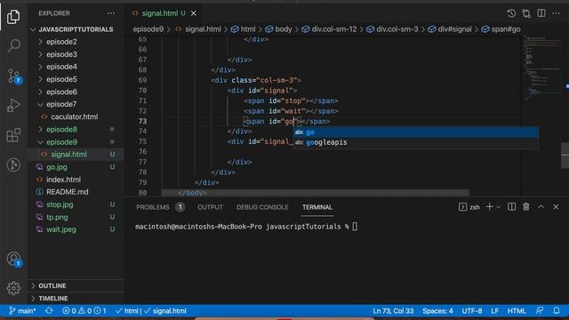Expand the episode8 folder
The height and width of the screenshot is (320, 569).
pos(61,130)
